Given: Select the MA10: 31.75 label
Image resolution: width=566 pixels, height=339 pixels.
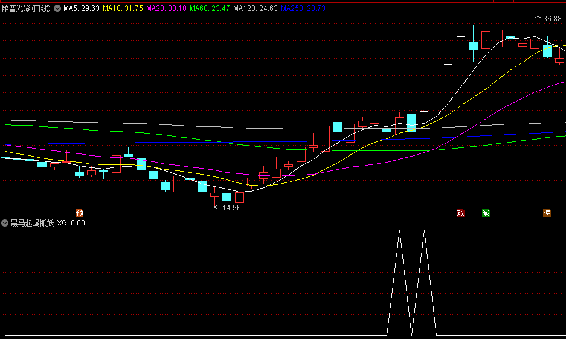Looking at the screenshot, I should point(123,8).
